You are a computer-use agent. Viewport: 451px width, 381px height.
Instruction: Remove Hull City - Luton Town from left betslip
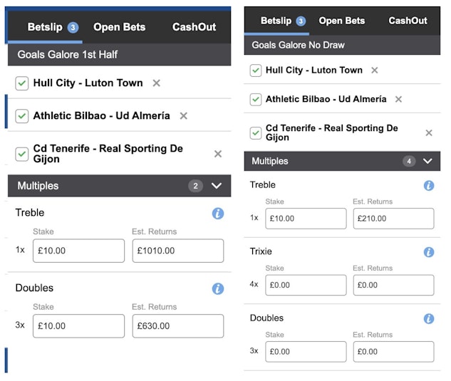(157, 83)
